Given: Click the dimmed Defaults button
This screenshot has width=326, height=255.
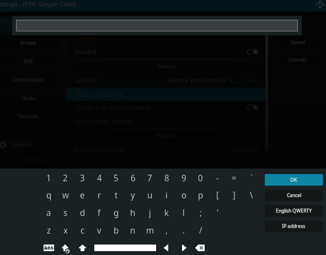Looking at the screenshot, I should pos(298,60).
